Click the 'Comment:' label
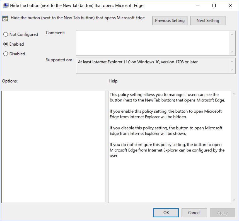The width and height of the screenshot is (239, 221). [55, 33]
